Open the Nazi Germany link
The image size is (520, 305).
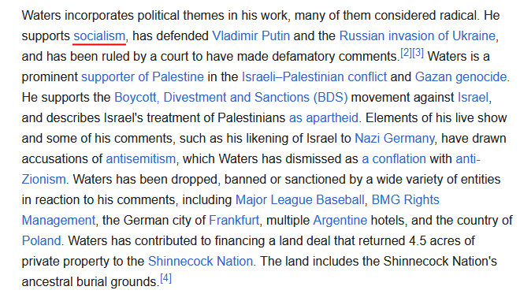394,139
